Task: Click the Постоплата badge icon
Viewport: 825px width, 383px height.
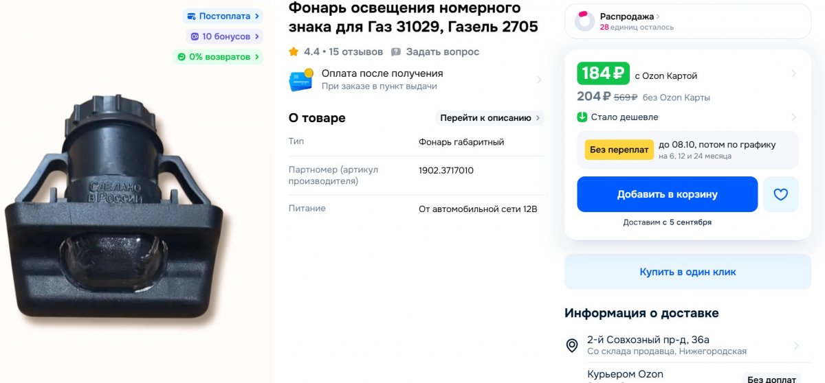Action: (x=191, y=16)
